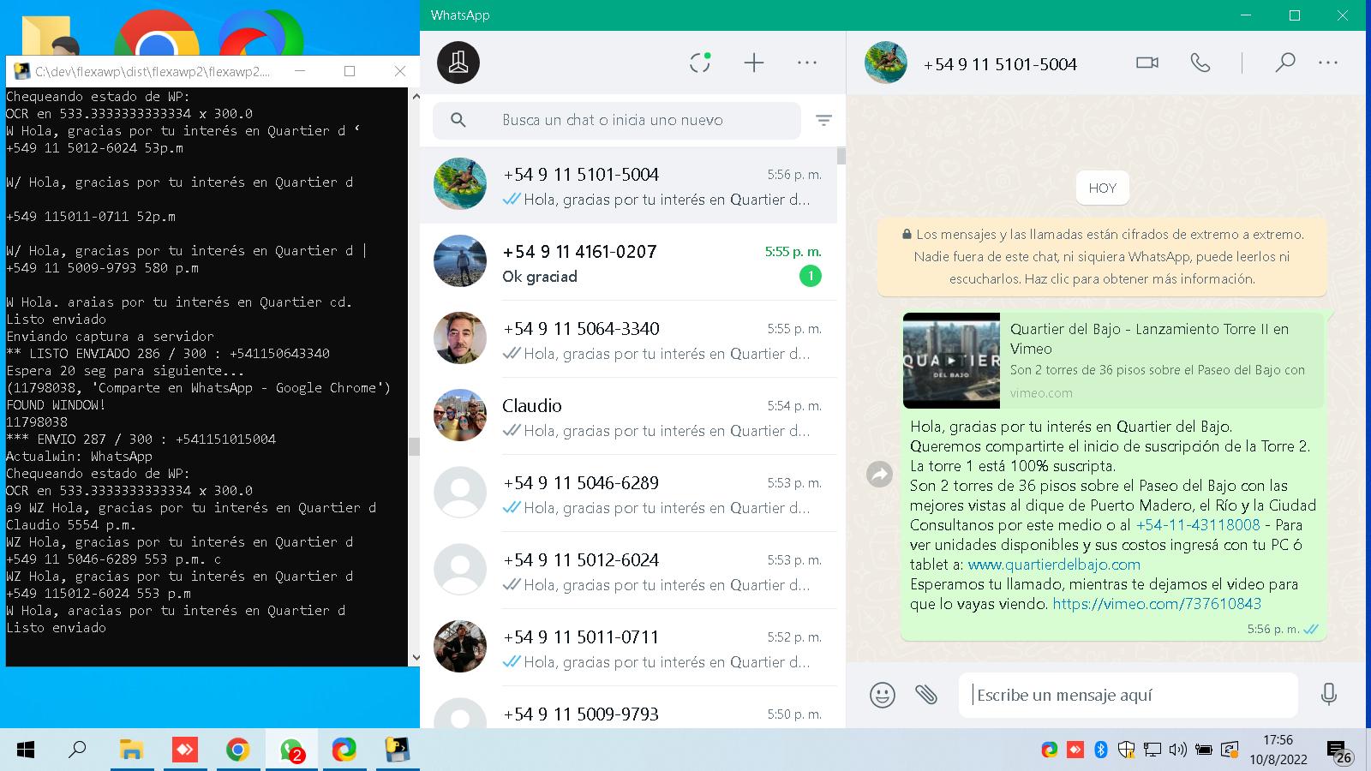Image resolution: width=1371 pixels, height=771 pixels.
Task: Open the conversation three-dots menu
Action: click(1328, 63)
